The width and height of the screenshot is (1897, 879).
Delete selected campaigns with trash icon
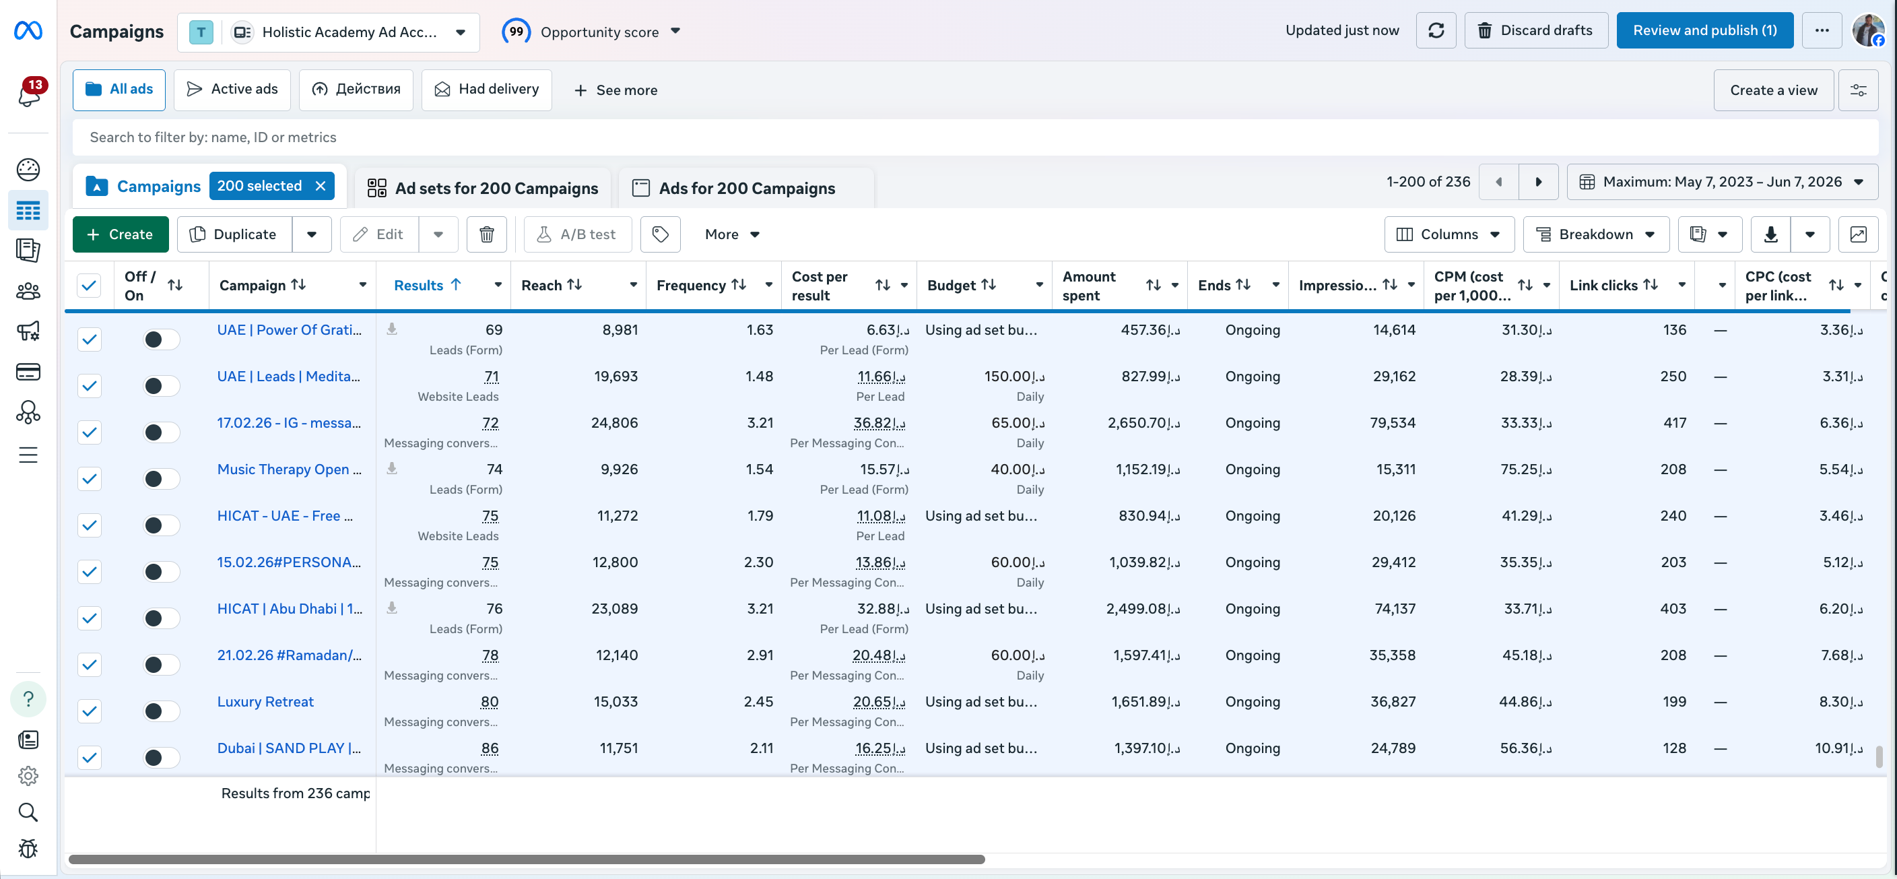487,234
